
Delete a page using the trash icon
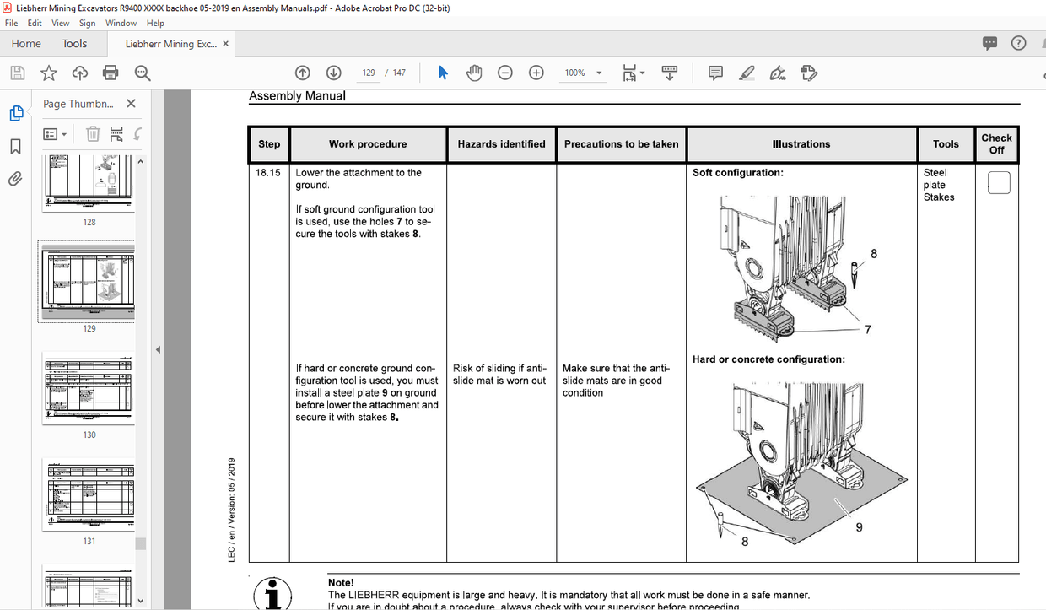93,133
